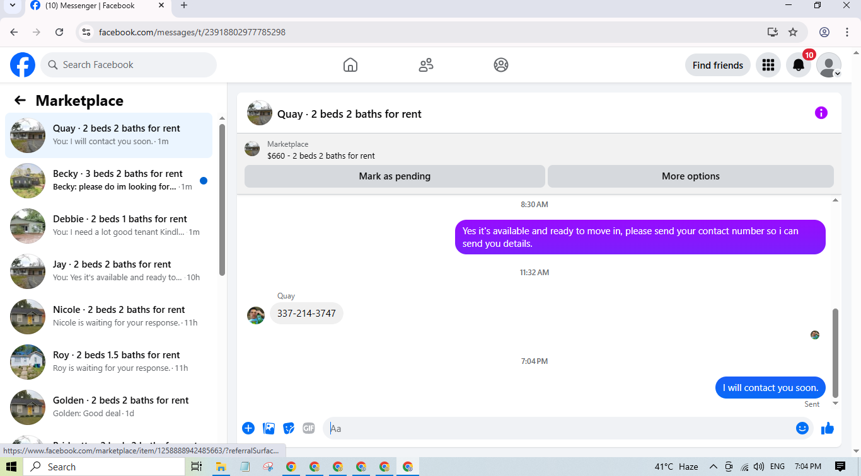Click the small seen-receipt avatar

coord(815,335)
